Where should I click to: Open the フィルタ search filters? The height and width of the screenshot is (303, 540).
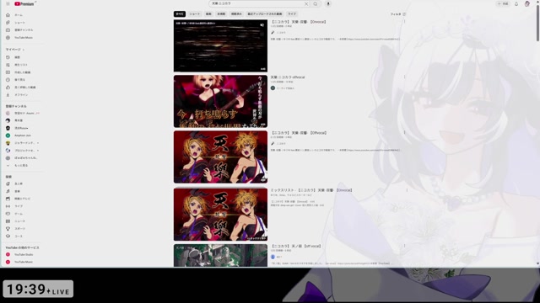coord(397,14)
